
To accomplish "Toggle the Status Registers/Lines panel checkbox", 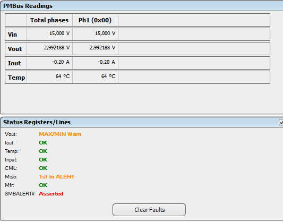I will tap(281, 122).
